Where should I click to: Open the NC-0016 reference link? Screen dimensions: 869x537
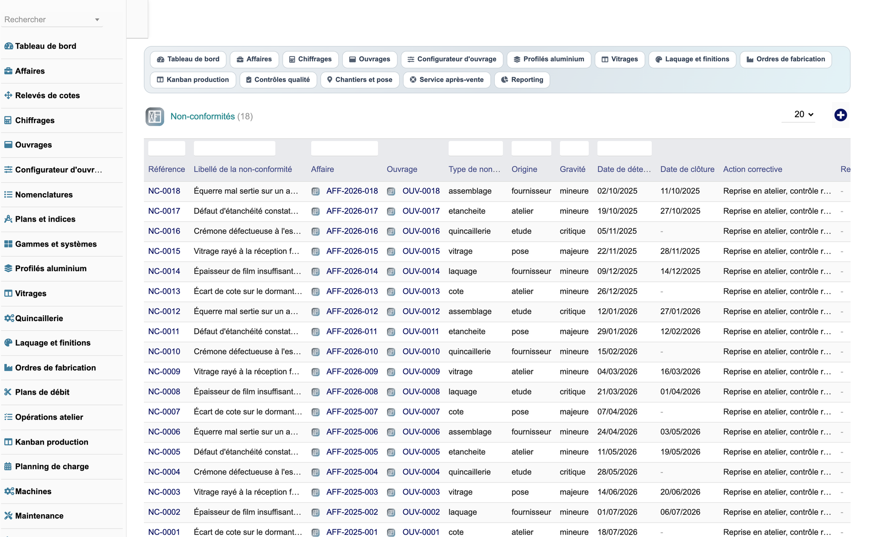pos(164,231)
